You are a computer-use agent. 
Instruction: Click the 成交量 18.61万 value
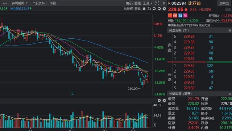coord(192,109)
